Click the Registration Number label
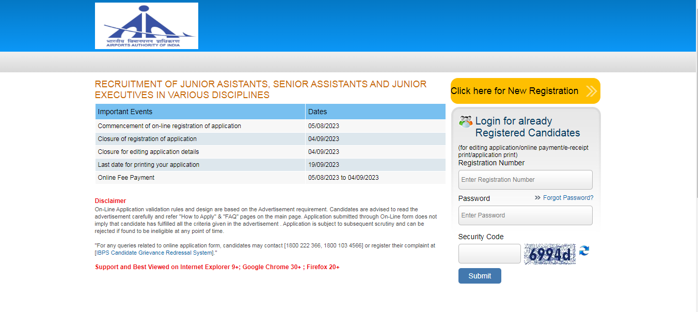Image resolution: width=698 pixels, height=312 pixels. click(x=491, y=163)
